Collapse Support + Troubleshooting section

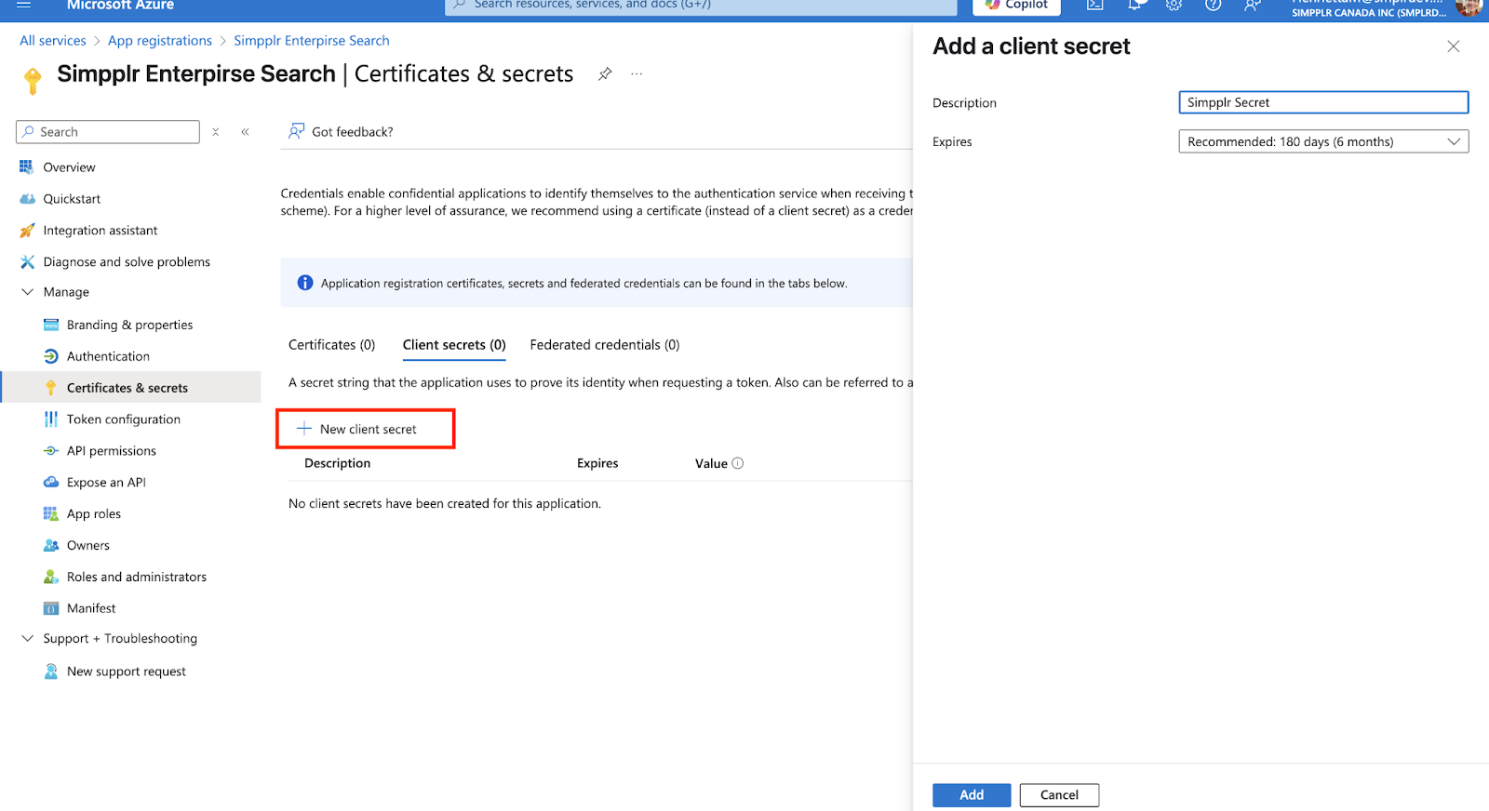pos(28,639)
